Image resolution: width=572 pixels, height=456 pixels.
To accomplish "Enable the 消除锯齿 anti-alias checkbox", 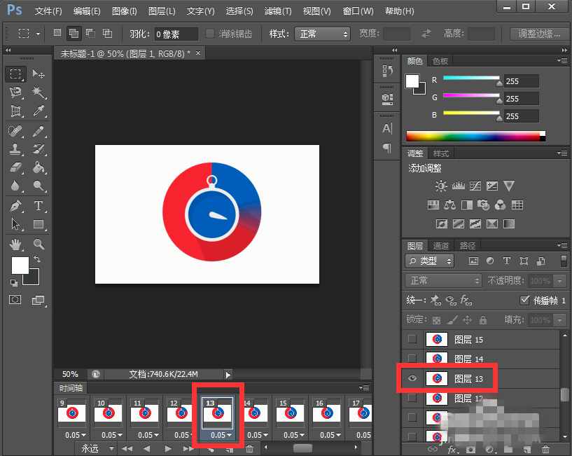I will tap(210, 34).
